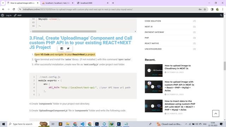Screen dimensions: 226x127
Task: Click the highlighted 'Open VS Code' step
Action: (x=65, y=54)
